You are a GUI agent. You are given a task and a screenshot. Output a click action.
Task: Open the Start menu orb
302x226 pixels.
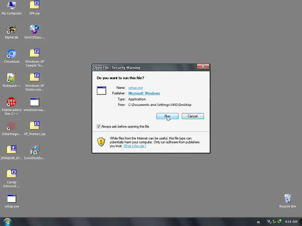point(7,222)
